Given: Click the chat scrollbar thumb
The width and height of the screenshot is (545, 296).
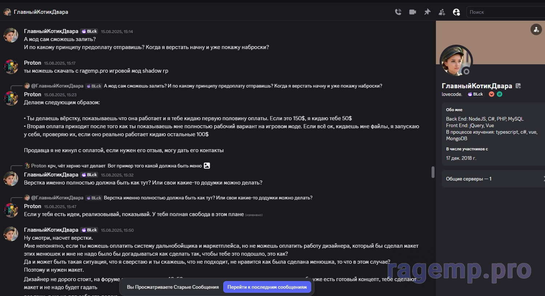Looking at the screenshot, I should 433,172.
